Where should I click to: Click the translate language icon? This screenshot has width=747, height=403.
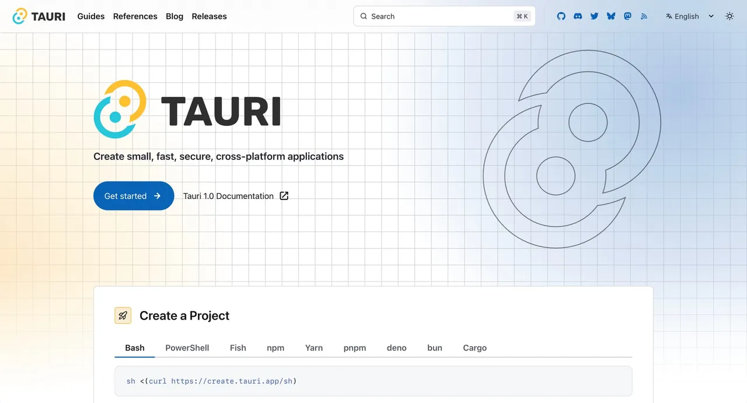tap(669, 16)
